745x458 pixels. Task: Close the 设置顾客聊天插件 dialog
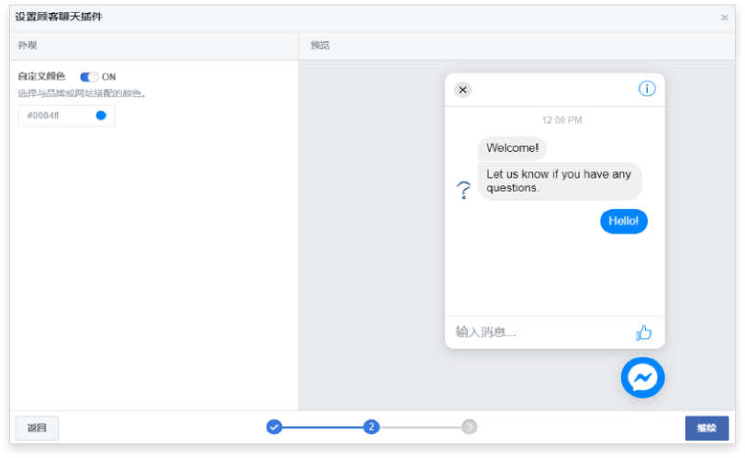724,17
